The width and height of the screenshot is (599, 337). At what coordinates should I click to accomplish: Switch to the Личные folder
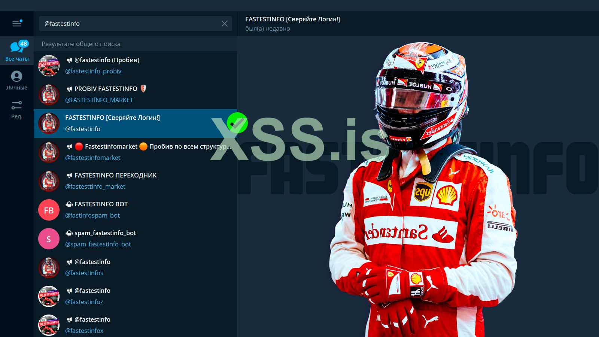[x=17, y=80]
